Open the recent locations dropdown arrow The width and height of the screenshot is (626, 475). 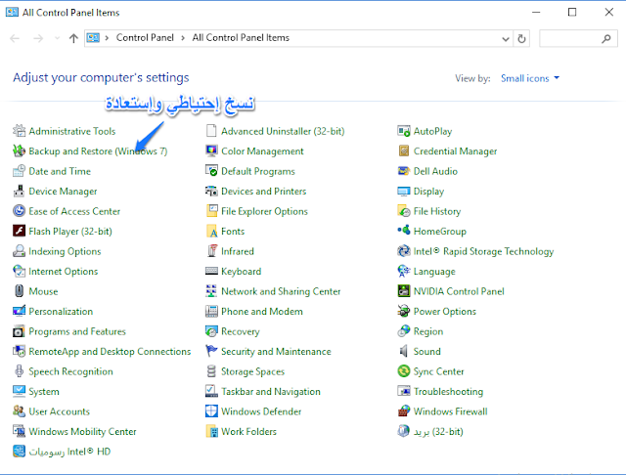pos(57,38)
